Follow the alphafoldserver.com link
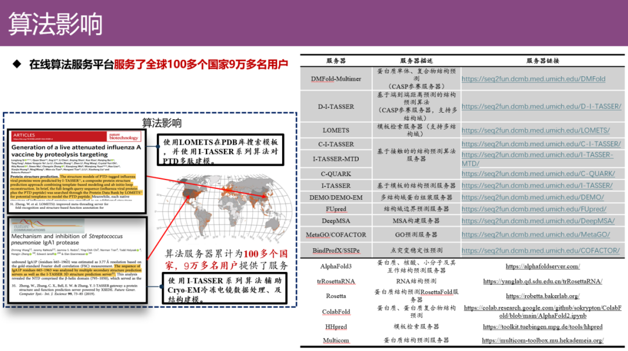 [x=542, y=266]
